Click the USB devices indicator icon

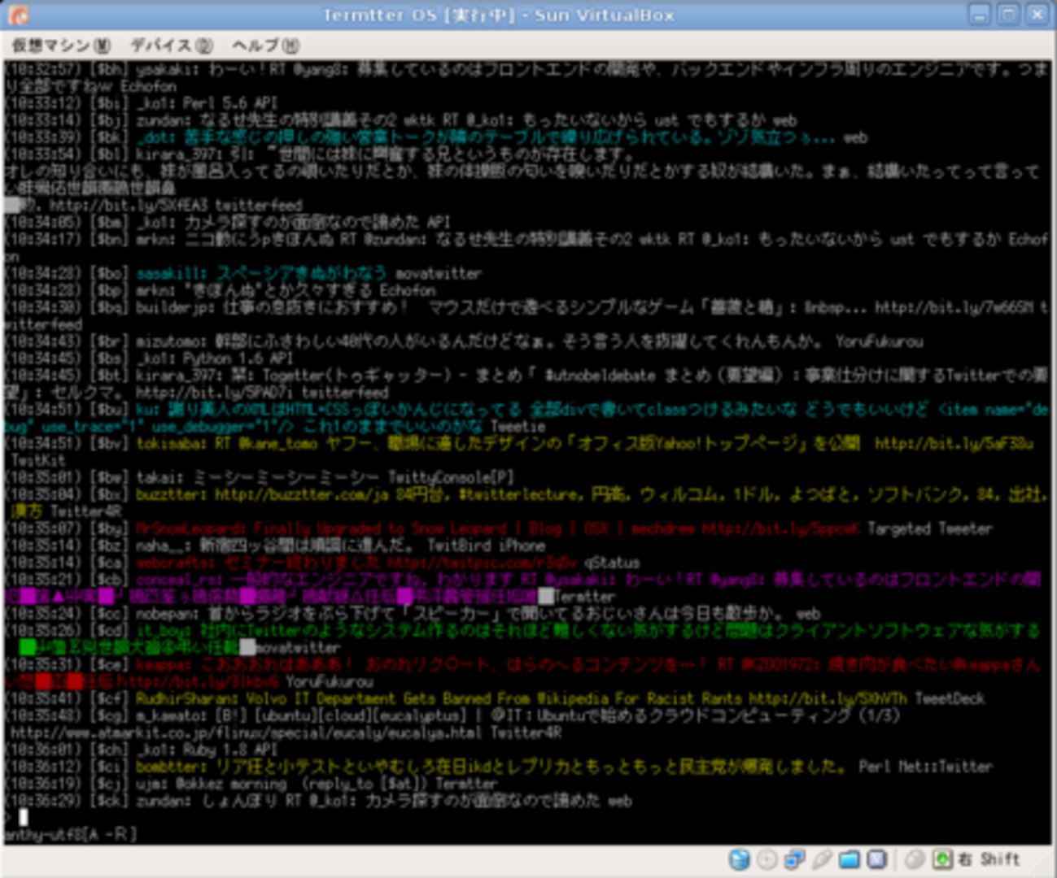[x=822, y=859]
